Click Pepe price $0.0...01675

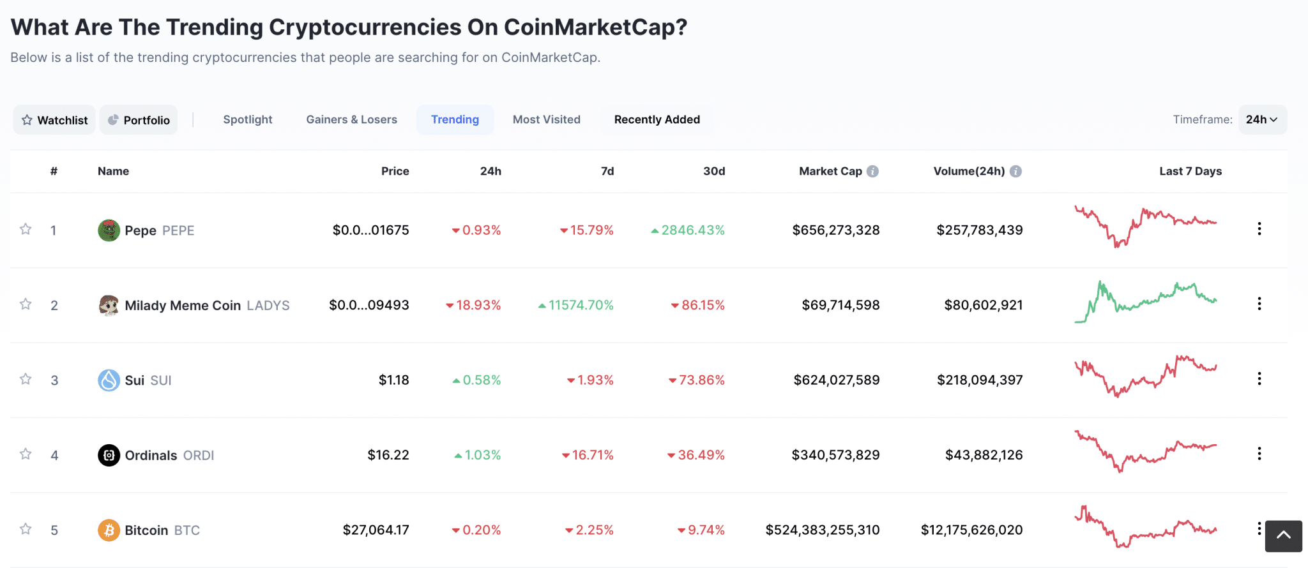(x=371, y=230)
